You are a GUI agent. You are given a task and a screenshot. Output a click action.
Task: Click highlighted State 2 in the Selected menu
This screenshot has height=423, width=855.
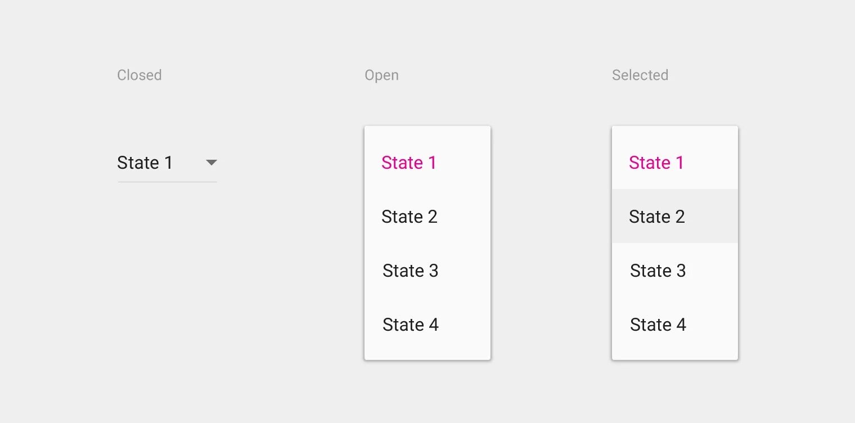[657, 217]
